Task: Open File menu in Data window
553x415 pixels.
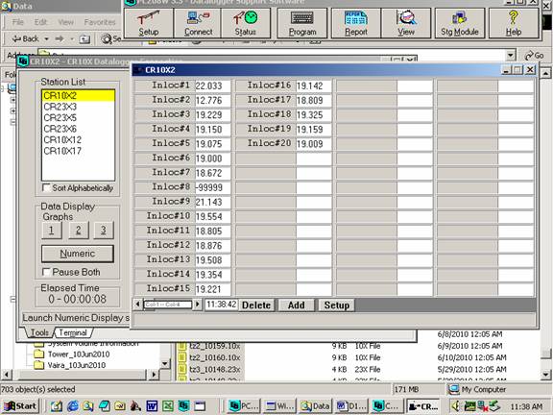Action: tap(18, 22)
